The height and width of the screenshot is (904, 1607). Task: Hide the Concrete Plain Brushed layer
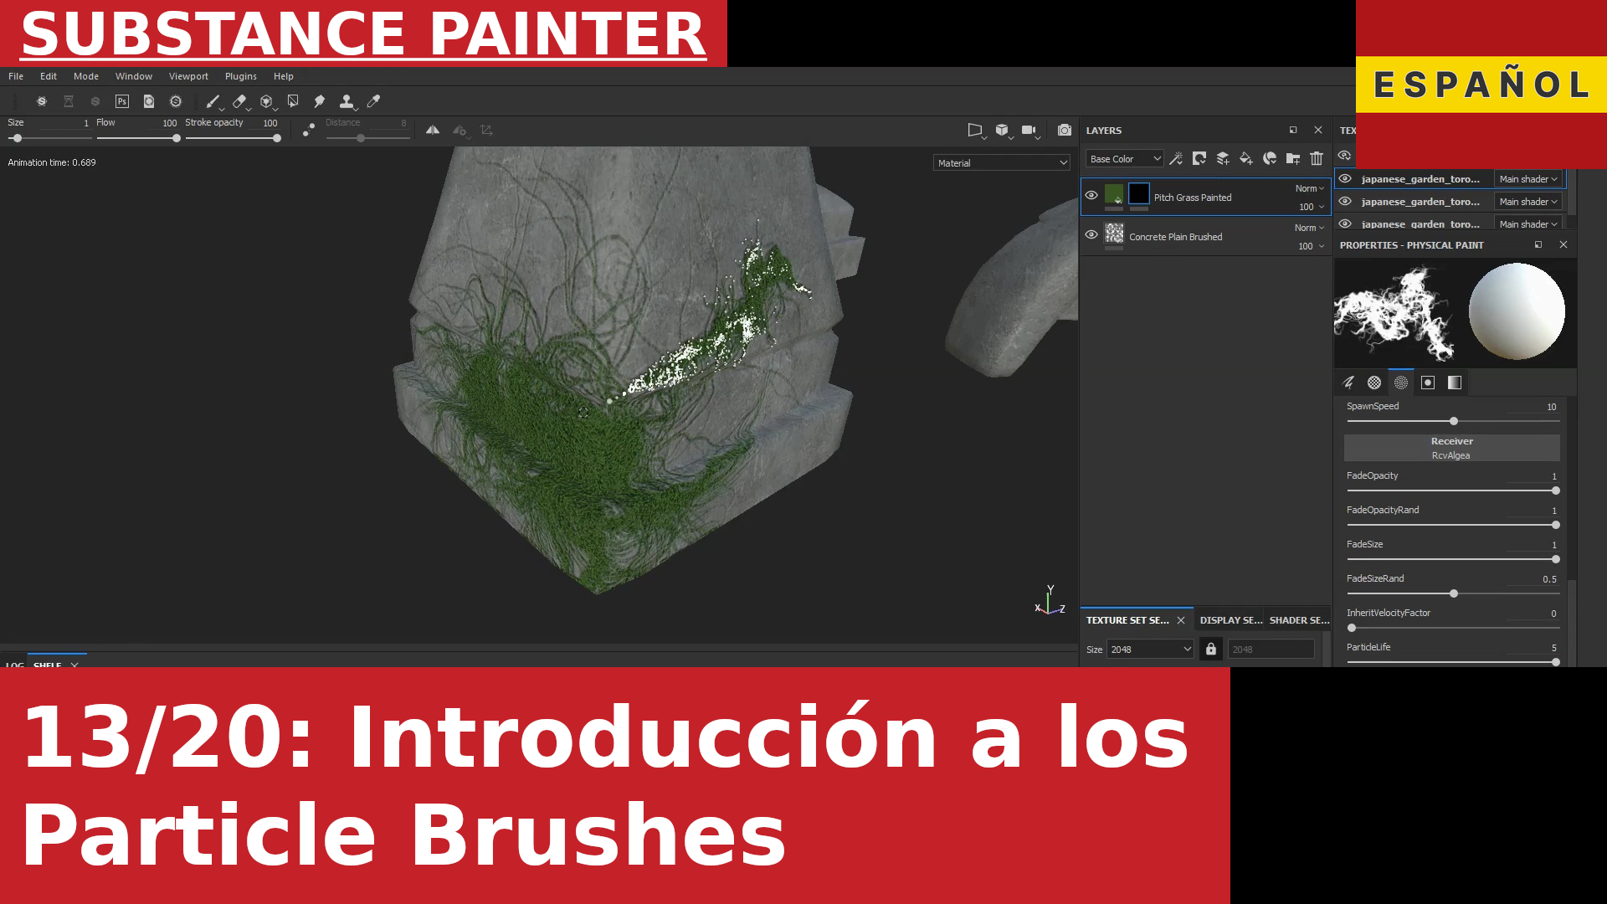click(1091, 234)
